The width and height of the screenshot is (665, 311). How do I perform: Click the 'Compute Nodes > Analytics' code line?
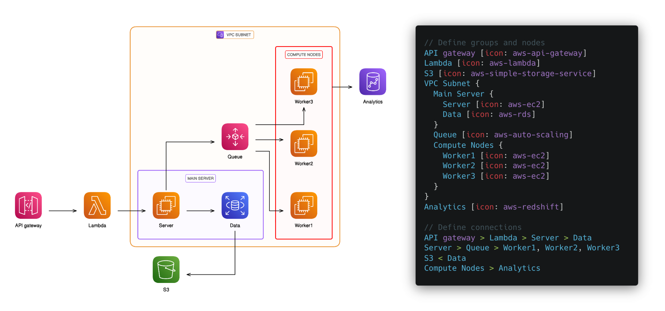(x=482, y=268)
